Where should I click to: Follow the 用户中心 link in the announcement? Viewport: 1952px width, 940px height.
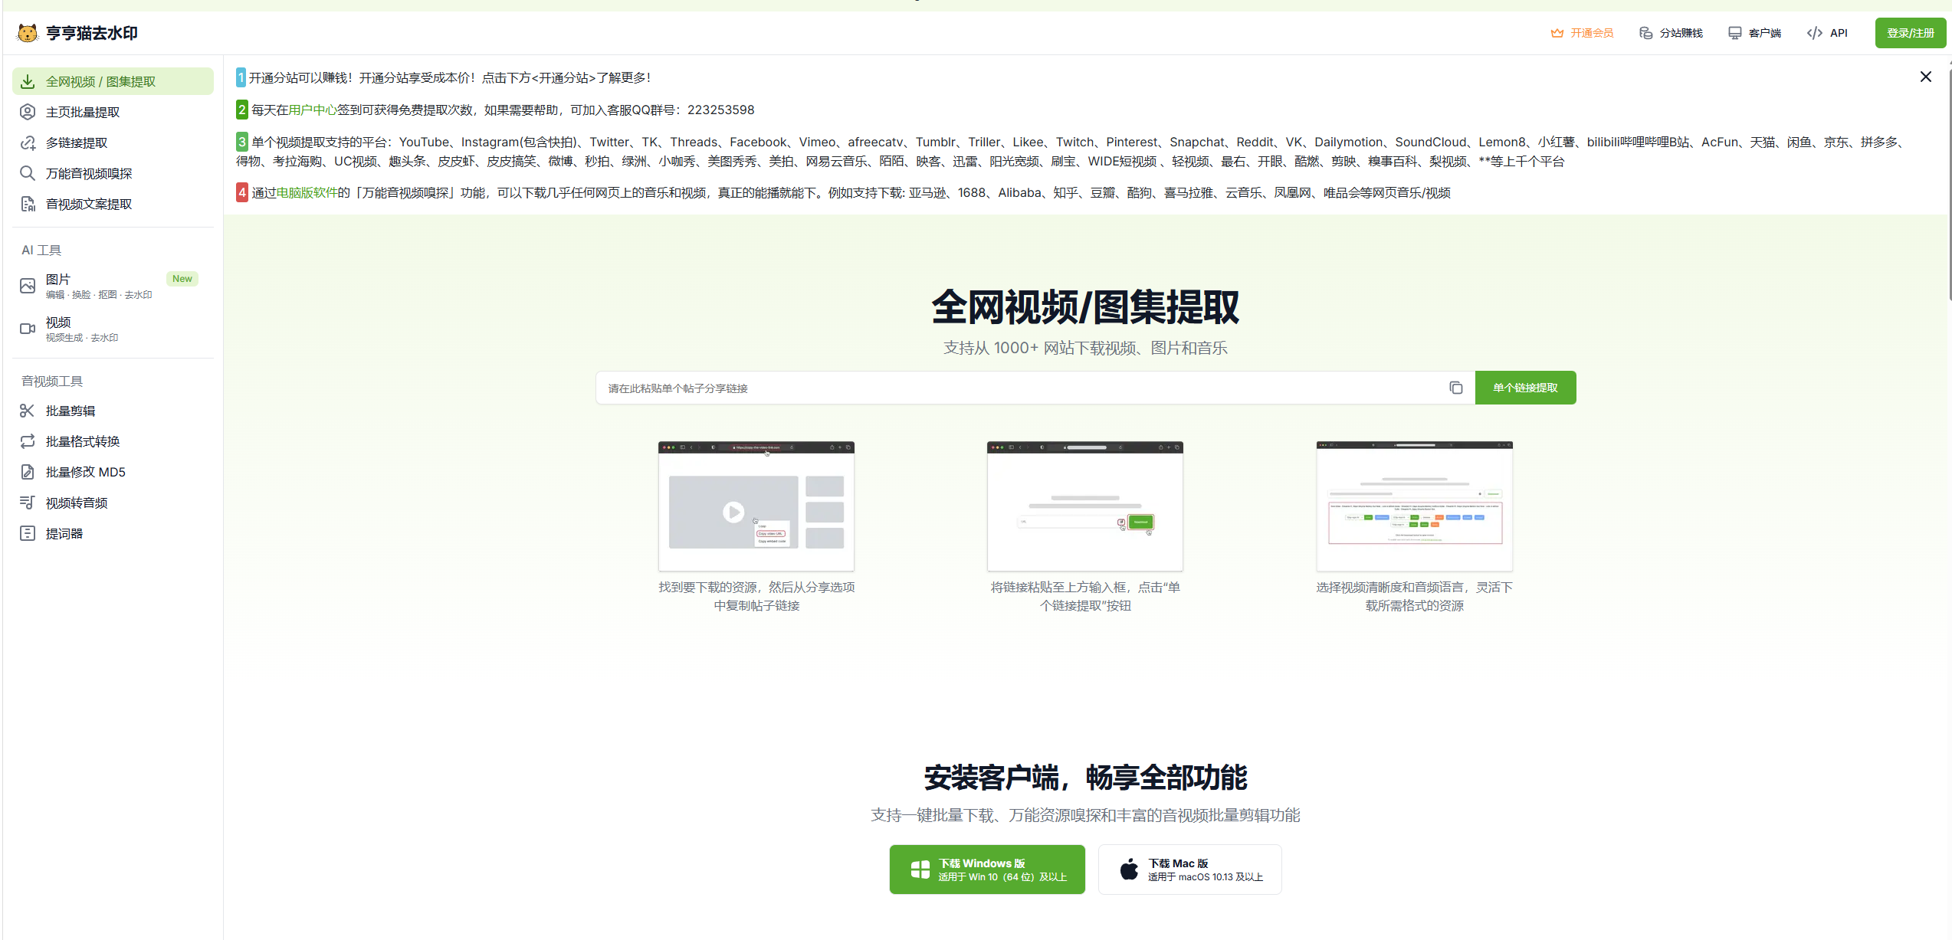(x=313, y=110)
